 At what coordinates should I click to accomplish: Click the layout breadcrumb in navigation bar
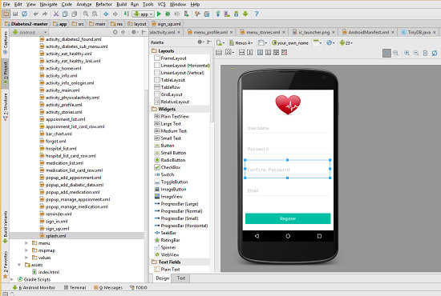click(x=137, y=24)
